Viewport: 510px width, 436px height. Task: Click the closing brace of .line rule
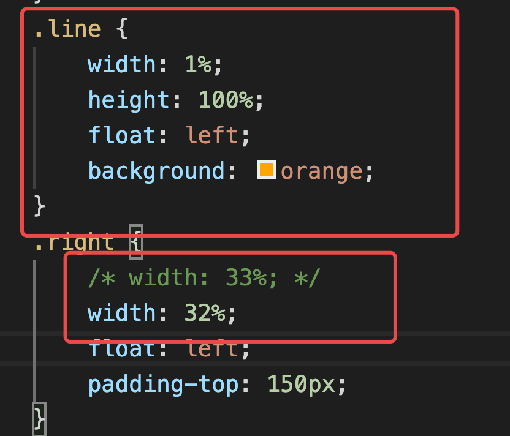click(x=39, y=205)
